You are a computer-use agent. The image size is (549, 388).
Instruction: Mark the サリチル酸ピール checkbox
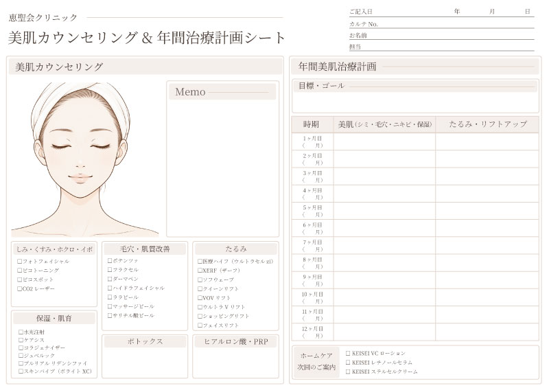(110, 315)
